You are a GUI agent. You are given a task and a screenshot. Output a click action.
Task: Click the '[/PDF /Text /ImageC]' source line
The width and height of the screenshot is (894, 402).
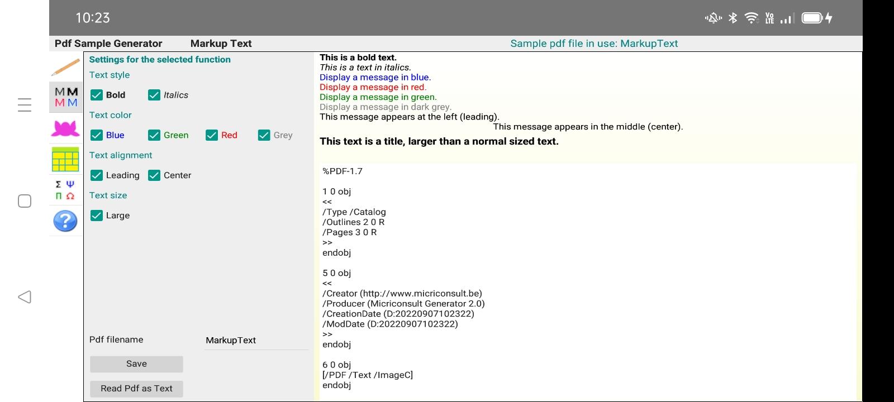(x=368, y=375)
